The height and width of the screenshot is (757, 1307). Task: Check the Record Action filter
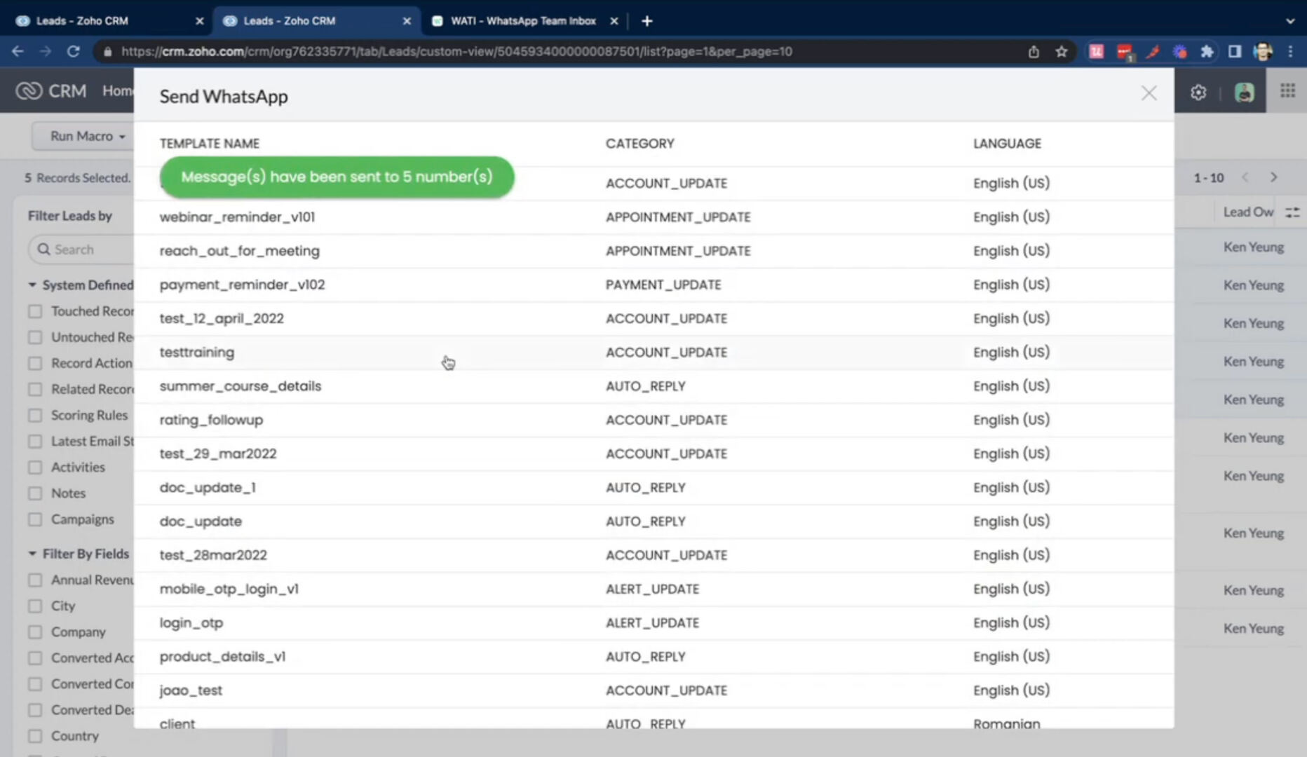(x=35, y=363)
